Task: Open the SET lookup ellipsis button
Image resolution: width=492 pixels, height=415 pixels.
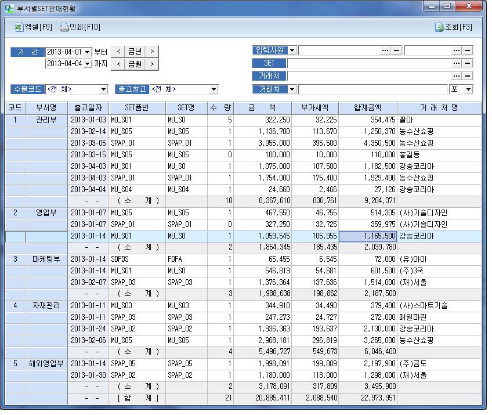Action: [x=456, y=63]
